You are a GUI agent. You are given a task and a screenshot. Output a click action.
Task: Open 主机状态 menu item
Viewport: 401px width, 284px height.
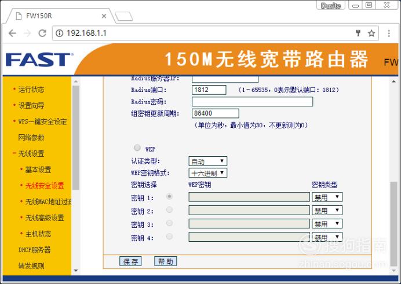(x=38, y=234)
